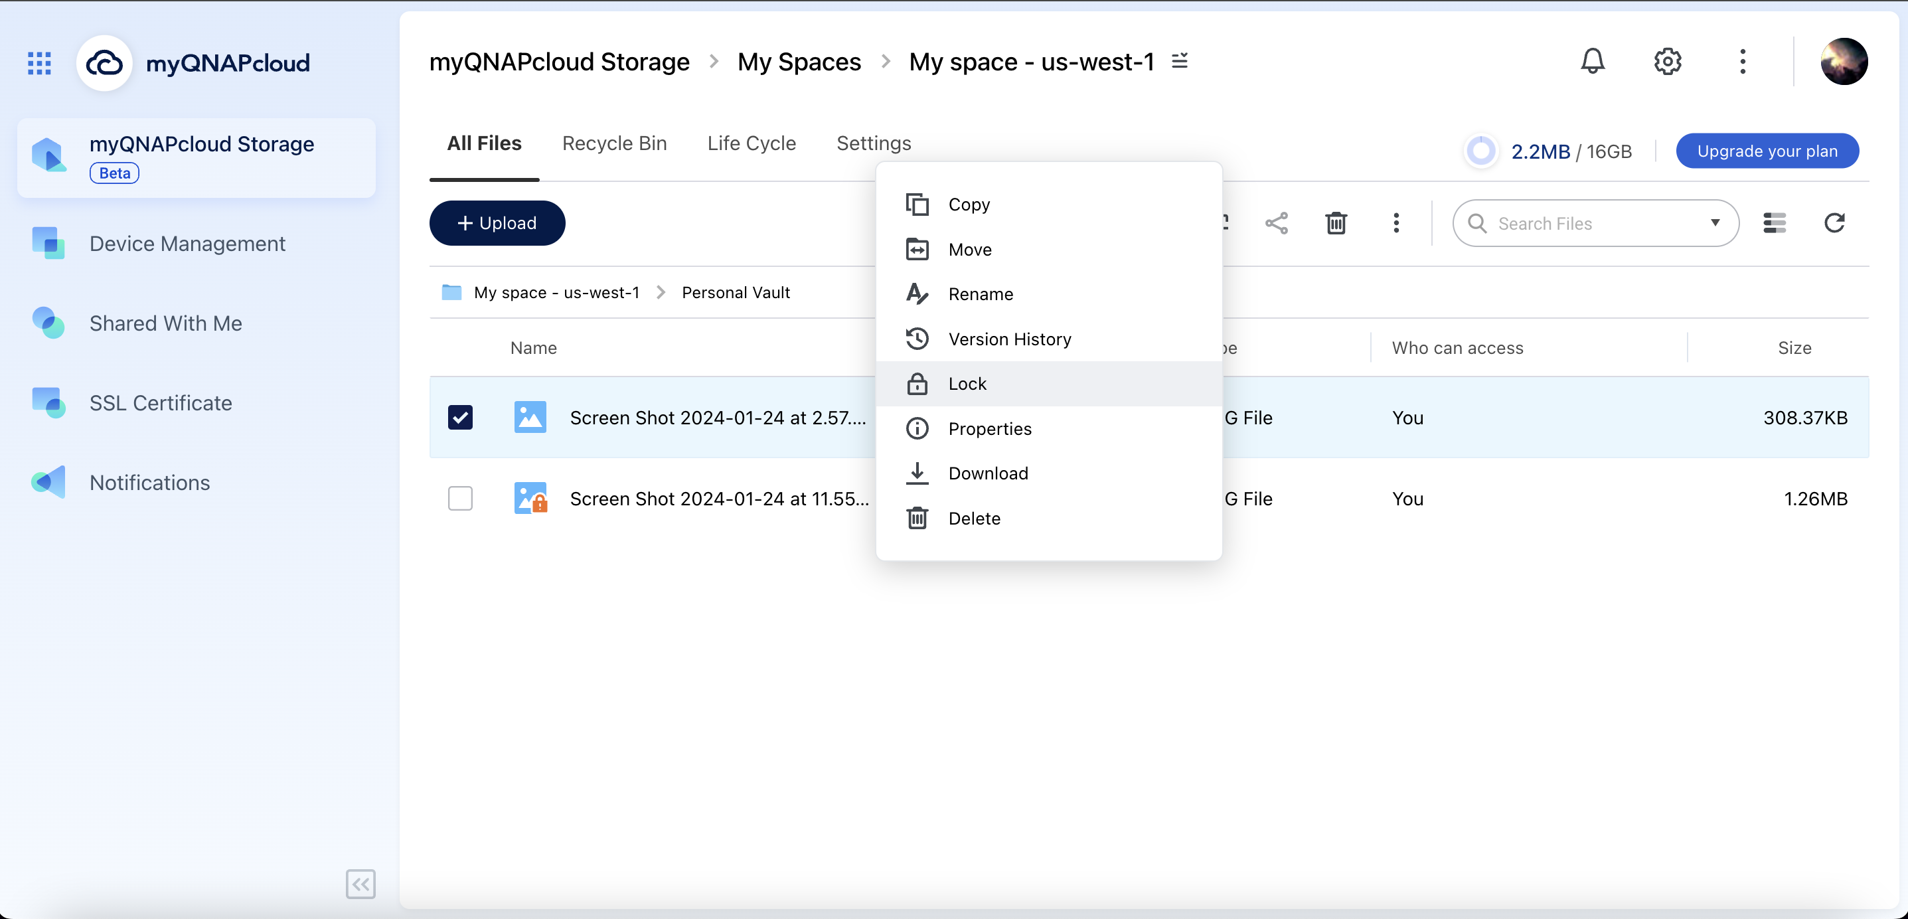This screenshot has width=1908, height=919.
Task: Expand the search filter dropdown arrow
Action: (x=1715, y=222)
